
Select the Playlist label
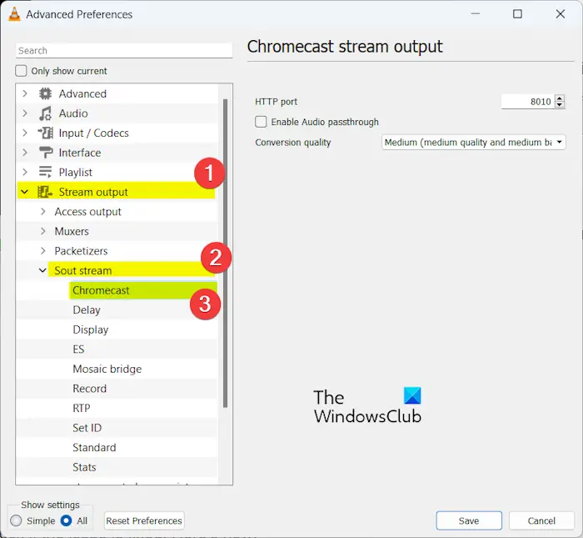(76, 173)
